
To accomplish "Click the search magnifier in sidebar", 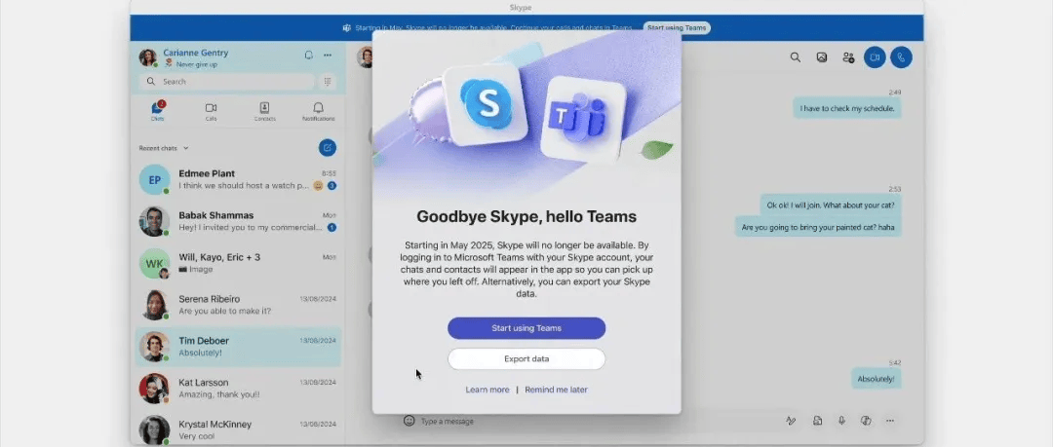I will point(151,82).
